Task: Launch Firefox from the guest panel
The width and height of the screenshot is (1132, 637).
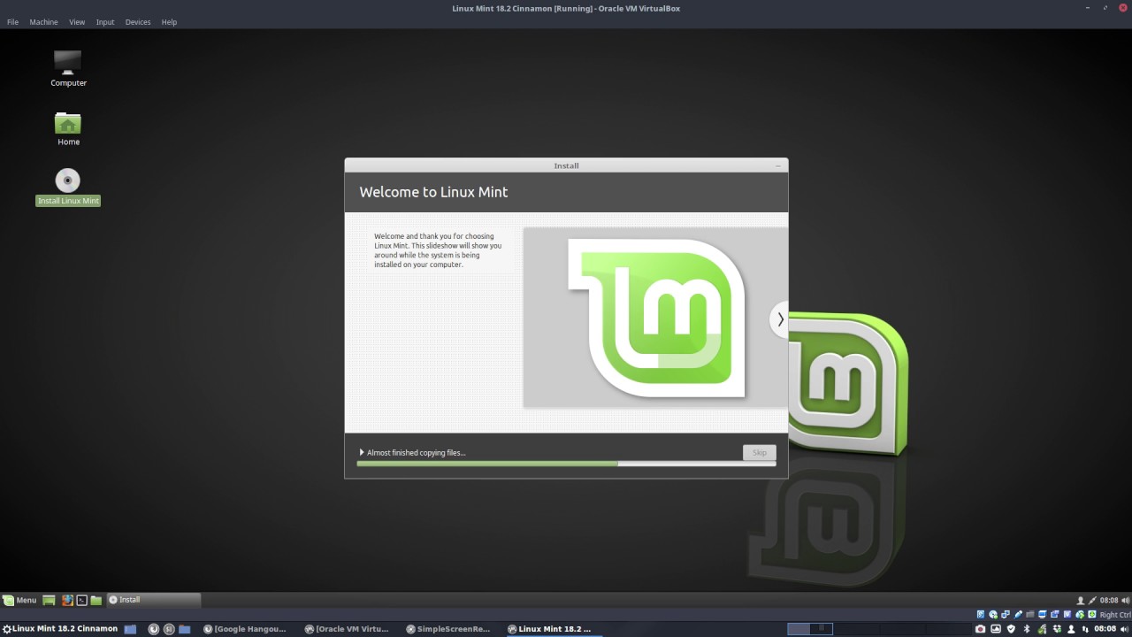Action: pos(67,600)
